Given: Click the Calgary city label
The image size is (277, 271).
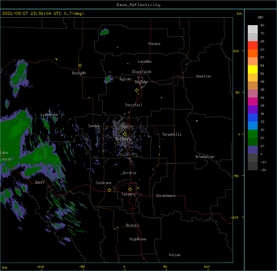Looking at the screenshot, I should [128, 194].
